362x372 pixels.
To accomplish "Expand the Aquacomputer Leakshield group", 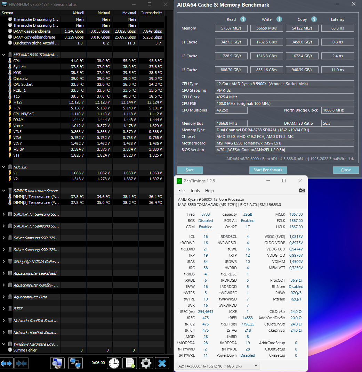I will 3,273.
